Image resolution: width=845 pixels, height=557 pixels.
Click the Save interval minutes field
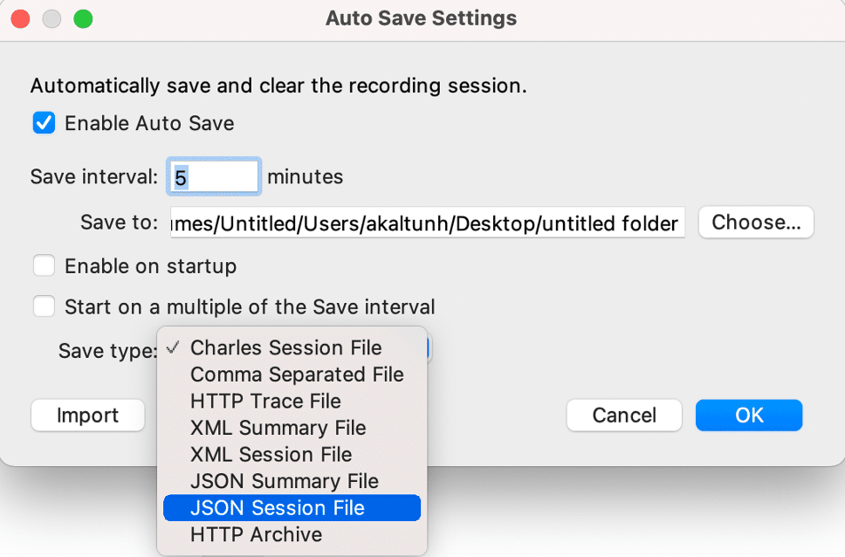[x=215, y=177]
